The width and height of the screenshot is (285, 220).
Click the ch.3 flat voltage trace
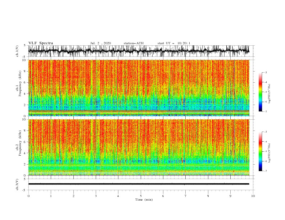click(139, 184)
